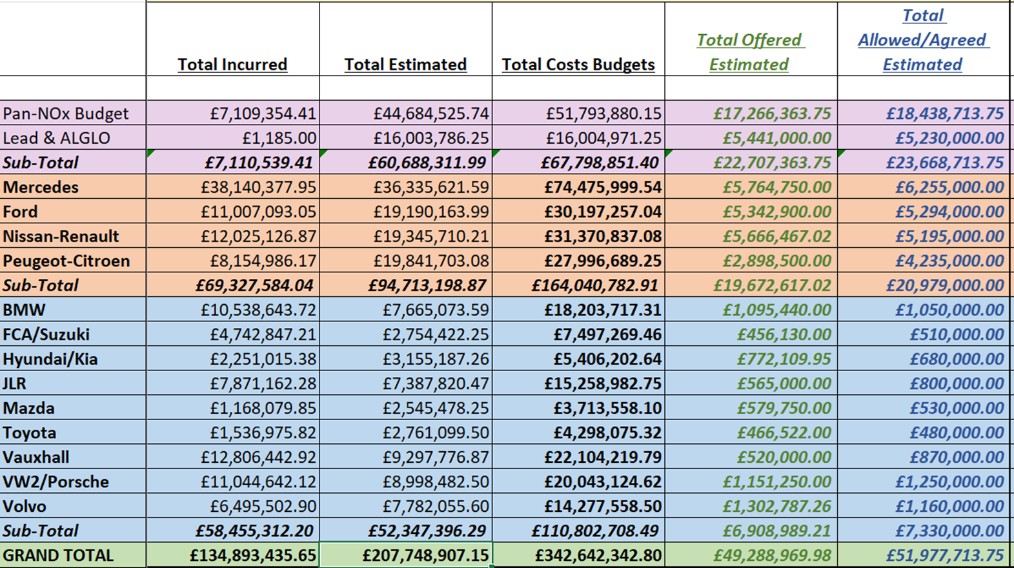
Task: Select the Mercedes row label cell
Action: pyautogui.click(x=73, y=187)
